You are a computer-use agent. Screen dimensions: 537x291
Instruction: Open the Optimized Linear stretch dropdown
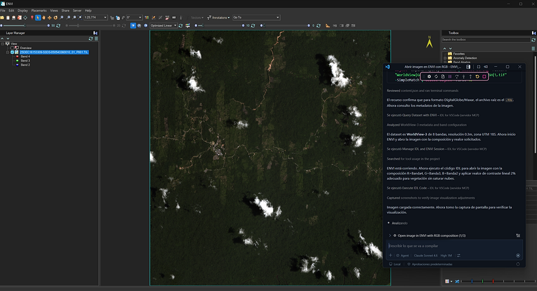pyautogui.click(x=163, y=26)
